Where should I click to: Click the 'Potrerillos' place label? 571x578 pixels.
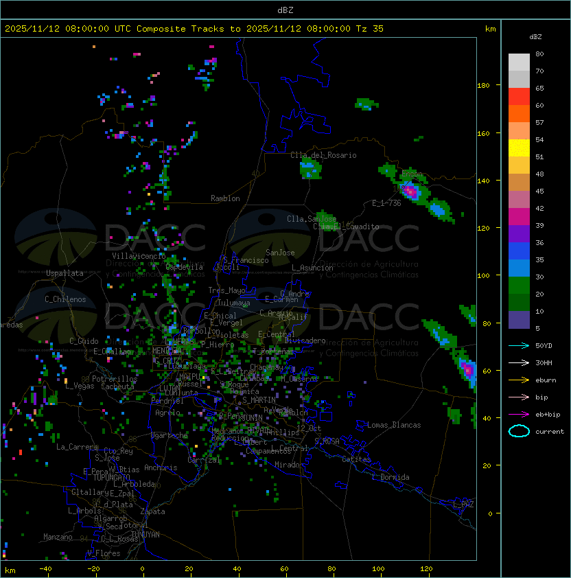pos(115,379)
